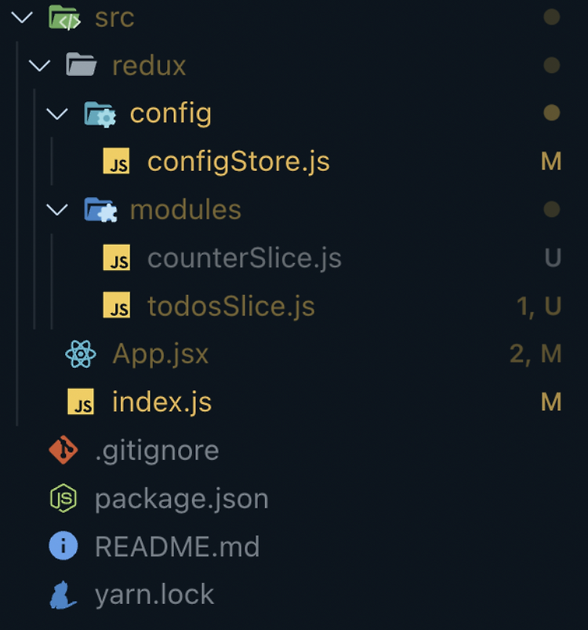The height and width of the screenshot is (630, 588).
Task: Click the JS icon next to counterSlice.js
Action: tap(118, 258)
